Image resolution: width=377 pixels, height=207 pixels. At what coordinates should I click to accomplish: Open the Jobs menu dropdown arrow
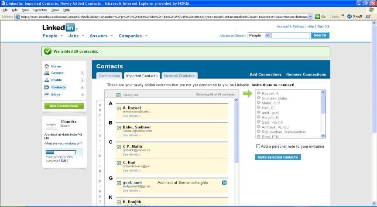point(83,36)
